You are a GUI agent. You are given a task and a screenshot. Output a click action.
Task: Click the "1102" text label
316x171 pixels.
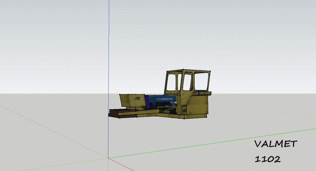point(267,159)
